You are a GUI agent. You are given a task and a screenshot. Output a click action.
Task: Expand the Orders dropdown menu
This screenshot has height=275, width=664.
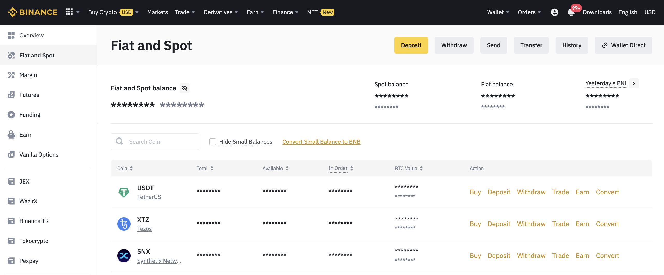(x=539, y=12)
